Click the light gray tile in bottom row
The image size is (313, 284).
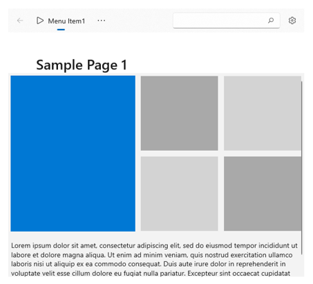click(x=179, y=194)
